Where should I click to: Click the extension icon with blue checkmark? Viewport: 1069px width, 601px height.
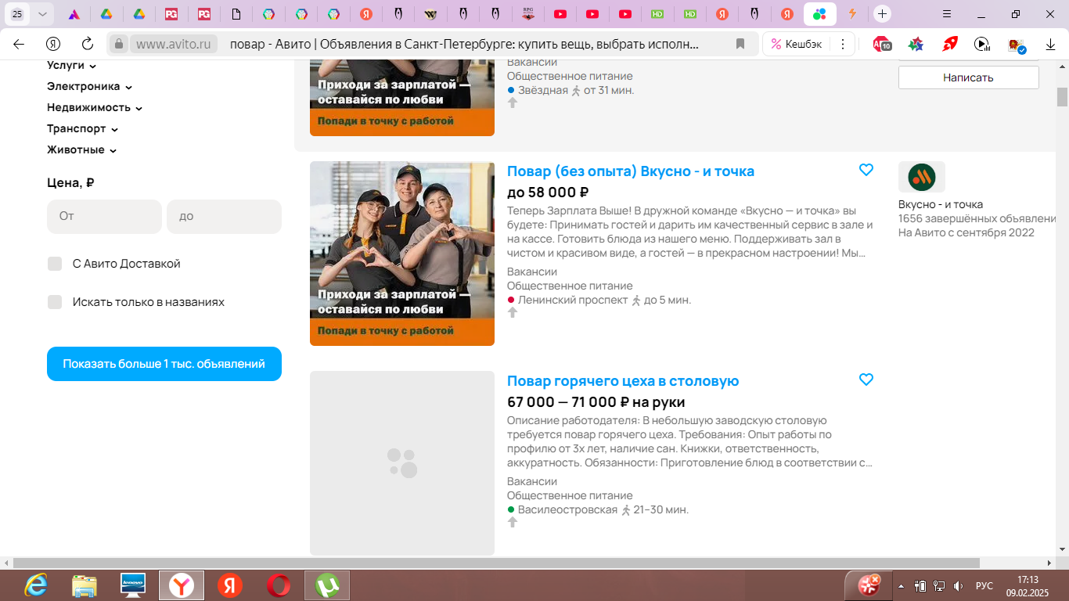click(x=1017, y=45)
